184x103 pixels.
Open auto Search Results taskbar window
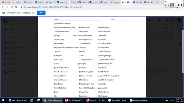18,100
